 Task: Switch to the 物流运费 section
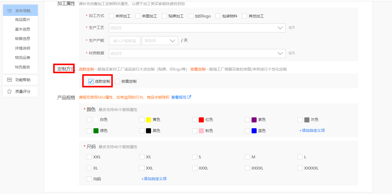pos(23,58)
